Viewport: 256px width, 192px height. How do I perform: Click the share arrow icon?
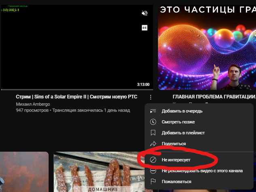[x=153, y=144]
